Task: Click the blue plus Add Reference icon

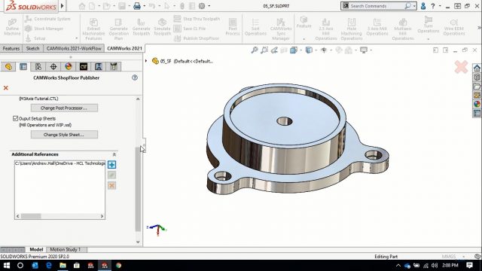Action: click(x=111, y=165)
